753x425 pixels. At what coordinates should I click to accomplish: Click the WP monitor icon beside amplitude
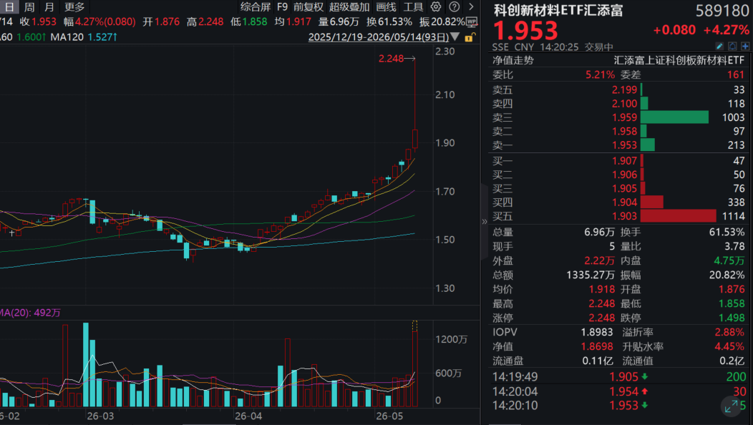pos(472,22)
